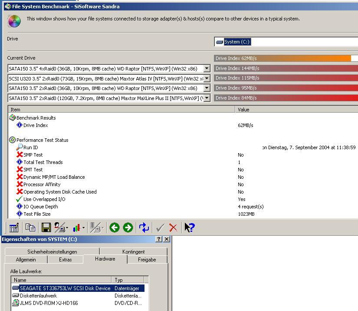Open dropdown arrow next to user/computer icon
Viewport: 358px width, 311px height.
(67, 228)
